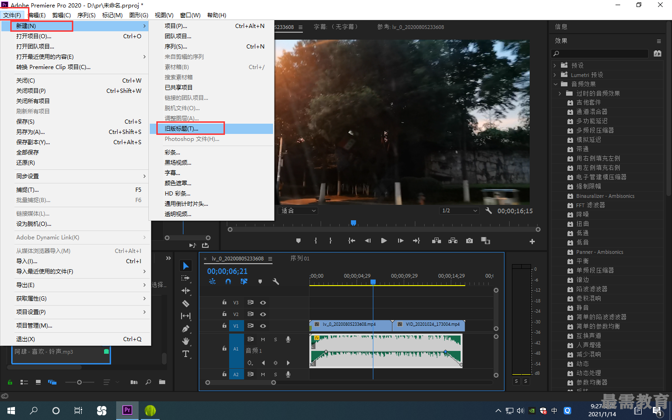Open the 效果 panel menu

point(658,41)
